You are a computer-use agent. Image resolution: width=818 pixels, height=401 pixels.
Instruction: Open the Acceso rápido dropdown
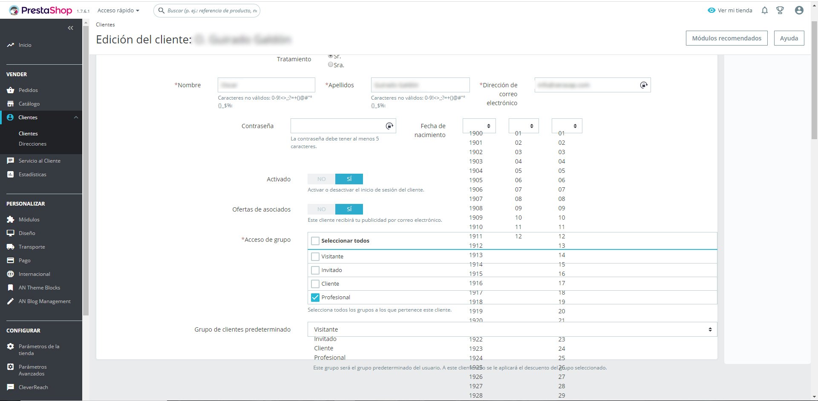coord(118,10)
